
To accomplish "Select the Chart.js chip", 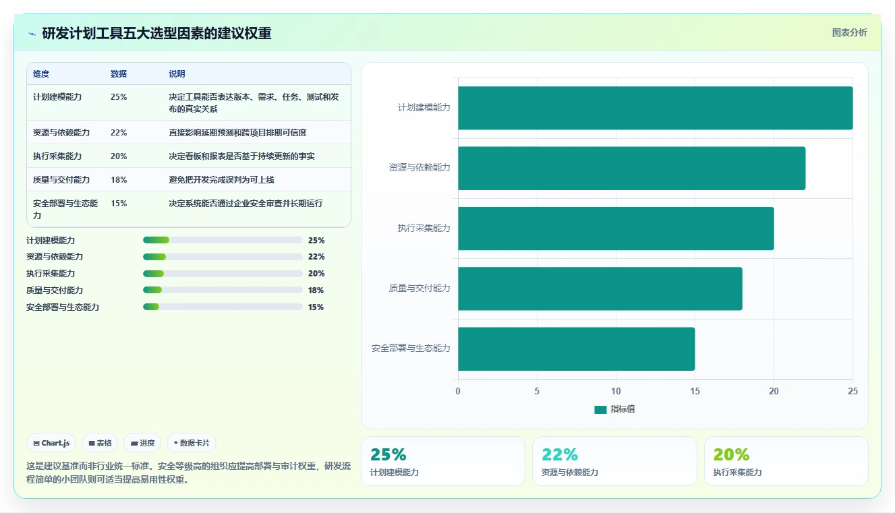I will pos(52,443).
